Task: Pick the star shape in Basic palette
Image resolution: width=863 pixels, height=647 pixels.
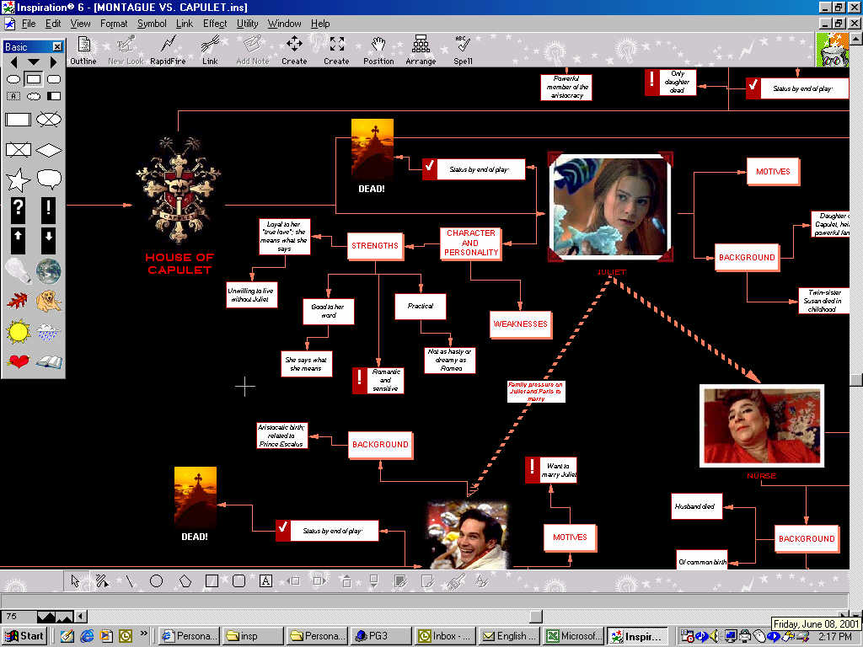Action: [x=18, y=179]
